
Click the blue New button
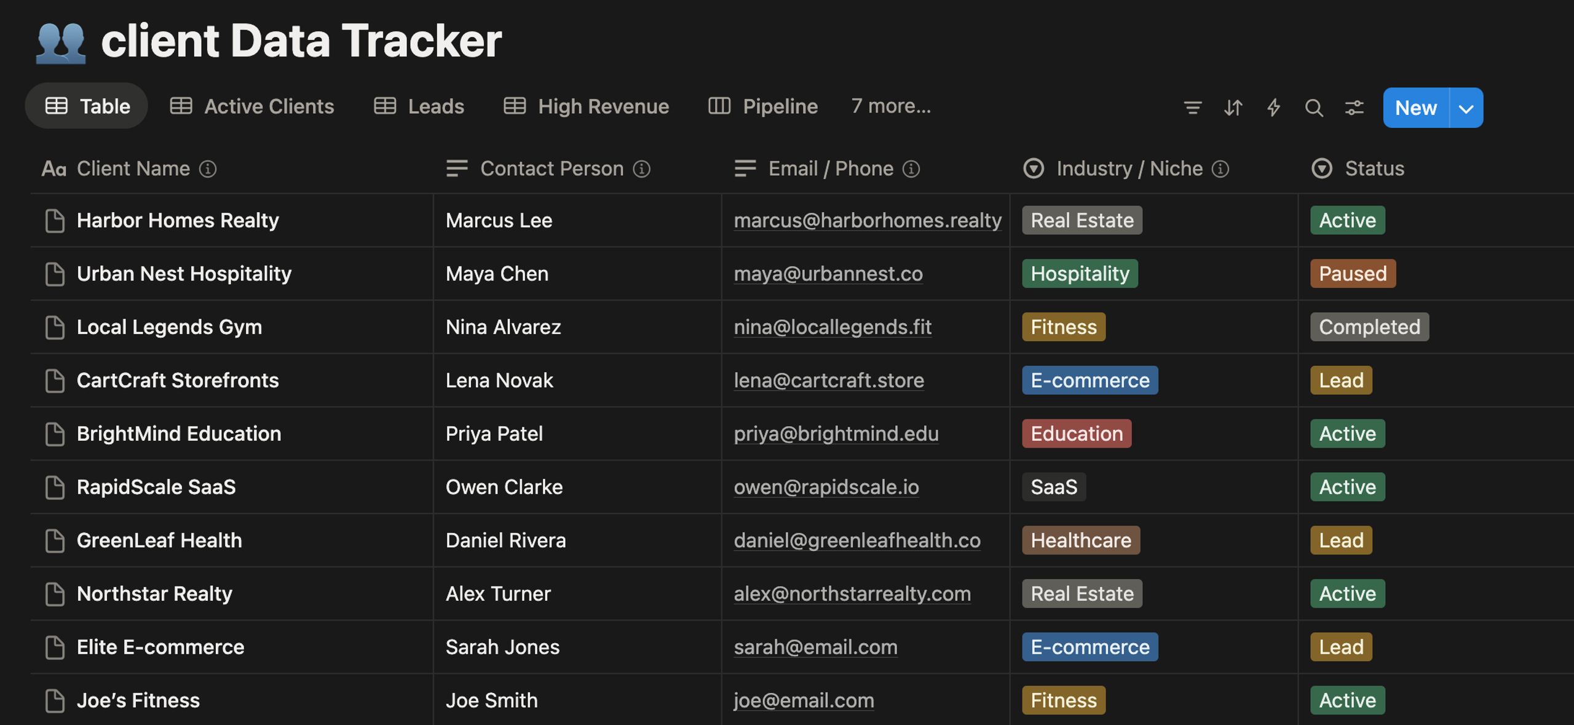[x=1416, y=108]
